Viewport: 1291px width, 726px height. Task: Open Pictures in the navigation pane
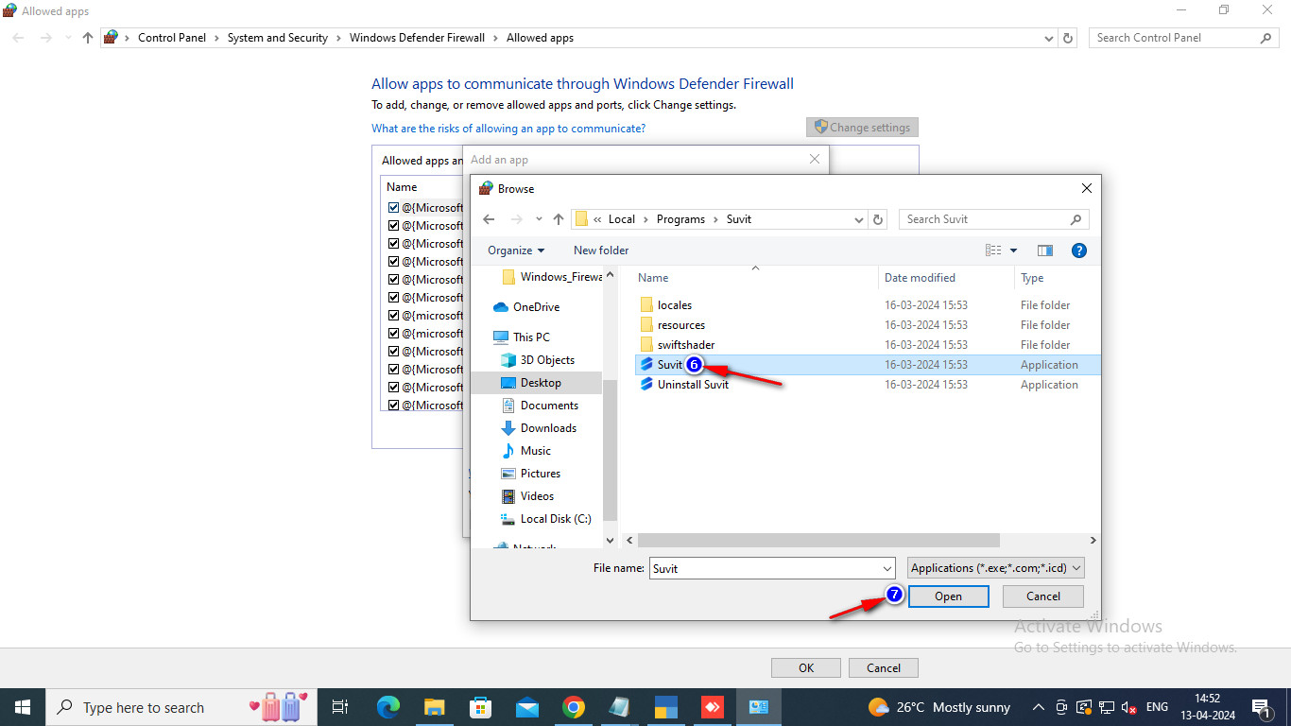(x=540, y=474)
